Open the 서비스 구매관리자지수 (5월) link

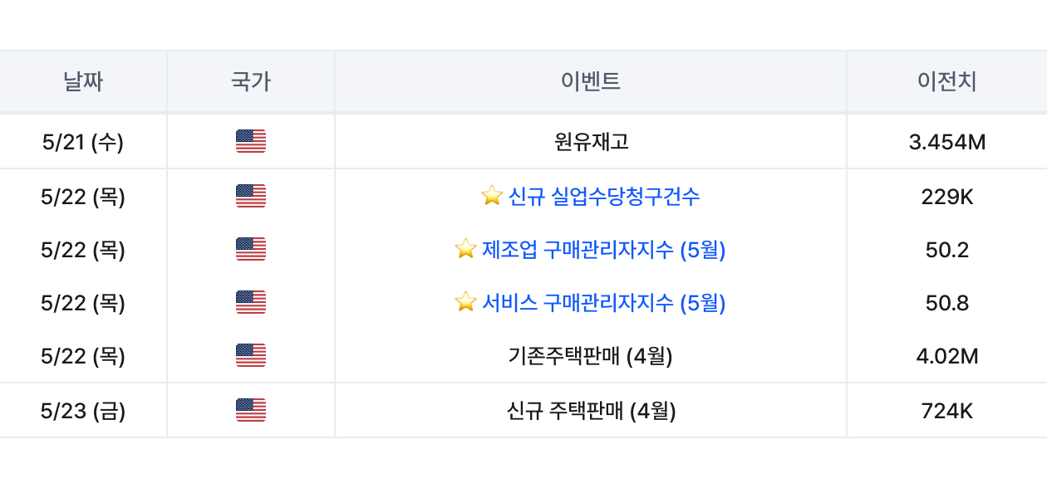604,303
